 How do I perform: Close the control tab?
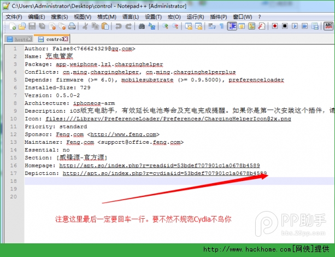pyautogui.click(x=66, y=39)
